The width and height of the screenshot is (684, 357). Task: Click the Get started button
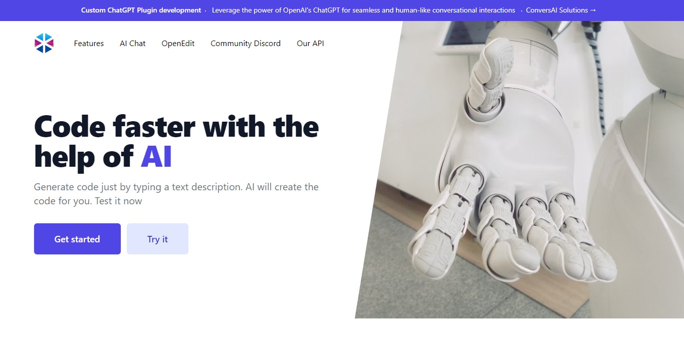coord(77,239)
